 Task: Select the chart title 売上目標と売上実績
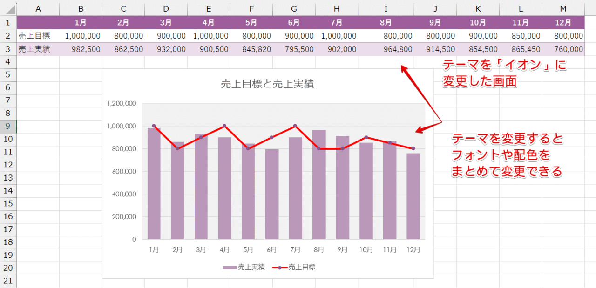point(267,84)
